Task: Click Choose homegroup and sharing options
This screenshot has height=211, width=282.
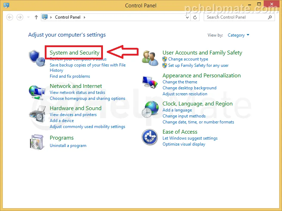Action: [87, 98]
